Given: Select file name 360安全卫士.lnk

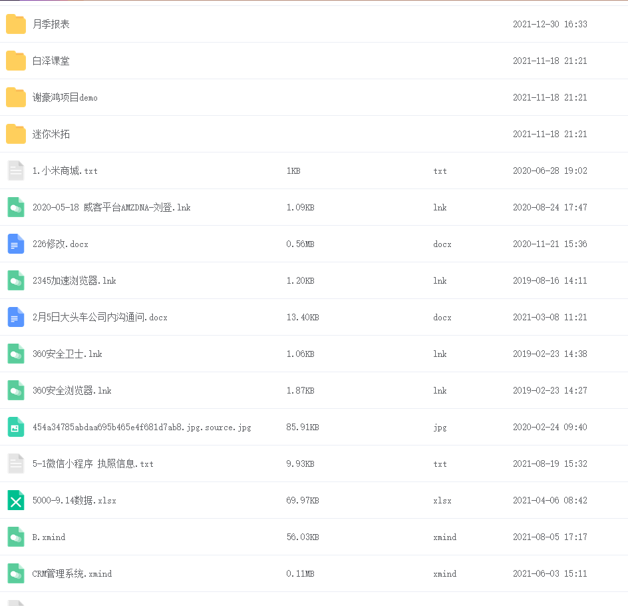Looking at the screenshot, I should point(67,354).
